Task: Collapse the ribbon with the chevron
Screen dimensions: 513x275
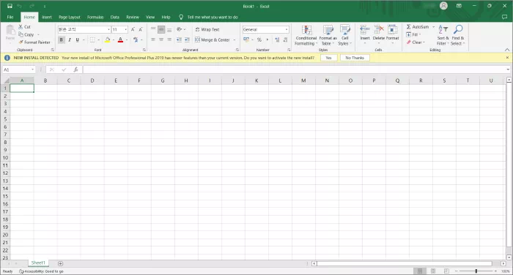Action: [507, 50]
